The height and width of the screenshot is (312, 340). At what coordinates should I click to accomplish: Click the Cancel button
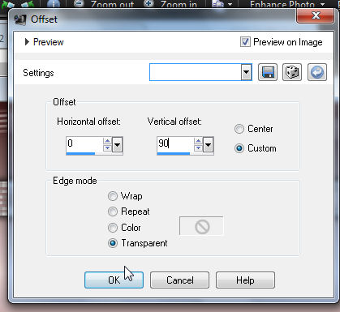179,280
